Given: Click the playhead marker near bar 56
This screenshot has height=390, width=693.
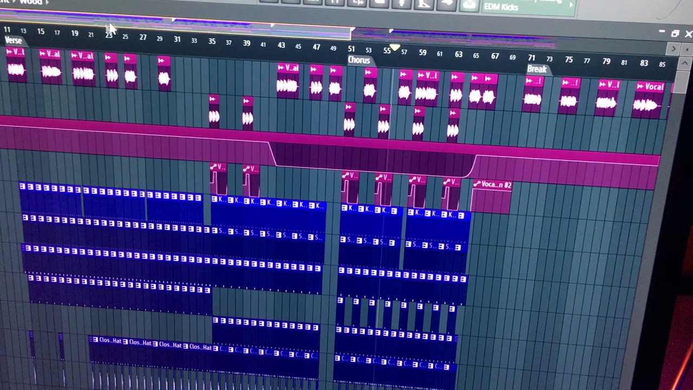Looking at the screenshot, I should click(x=396, y=49).
